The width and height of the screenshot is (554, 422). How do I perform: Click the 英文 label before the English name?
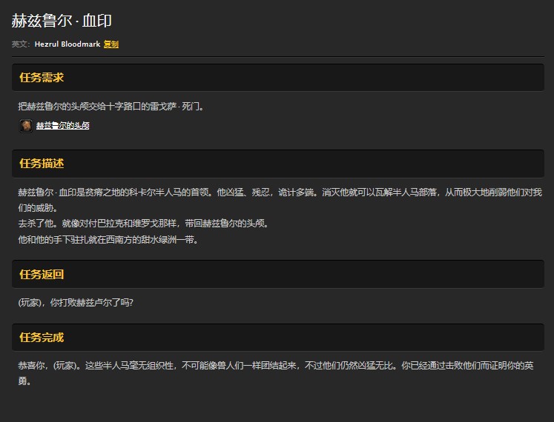21,44
